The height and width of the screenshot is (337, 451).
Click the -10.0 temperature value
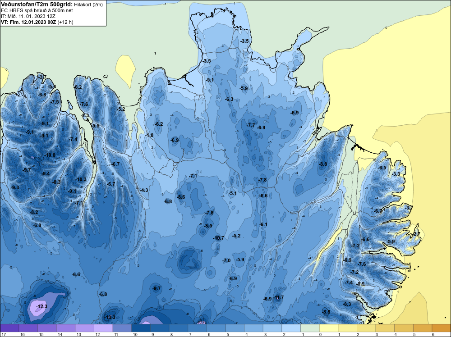click(x=50, y=155)
